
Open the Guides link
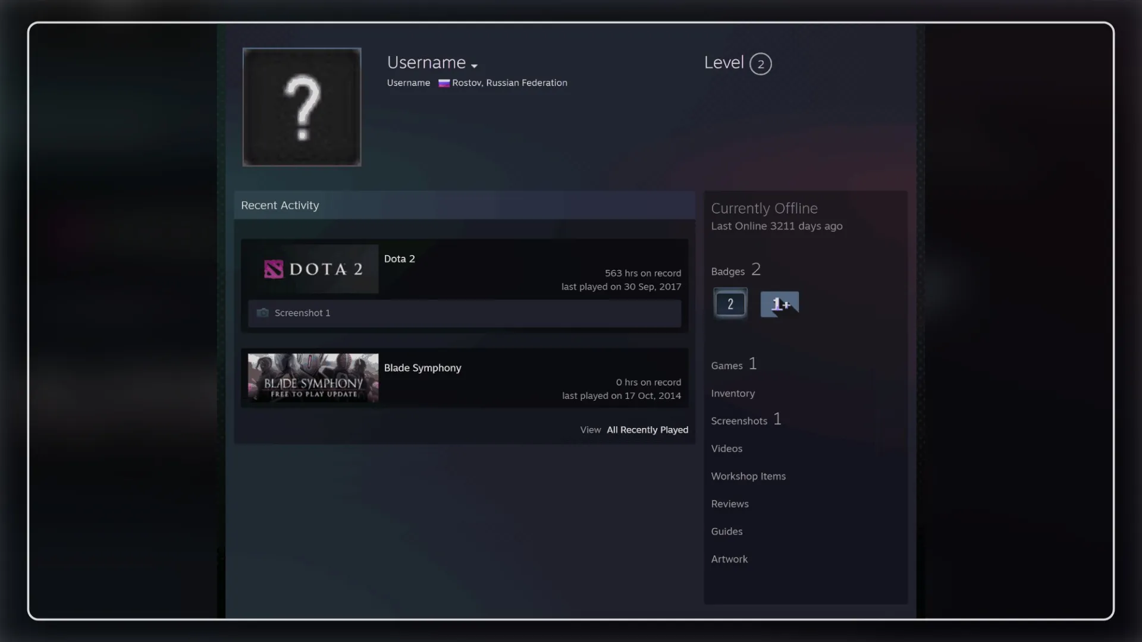click(x=726, y=531)
